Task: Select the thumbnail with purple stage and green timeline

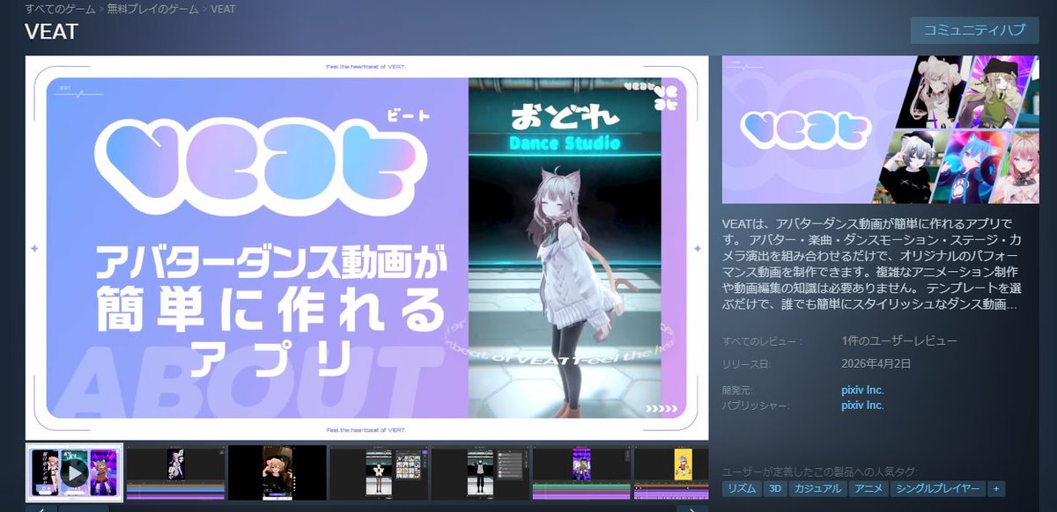Action: click(x=581, y=474)
